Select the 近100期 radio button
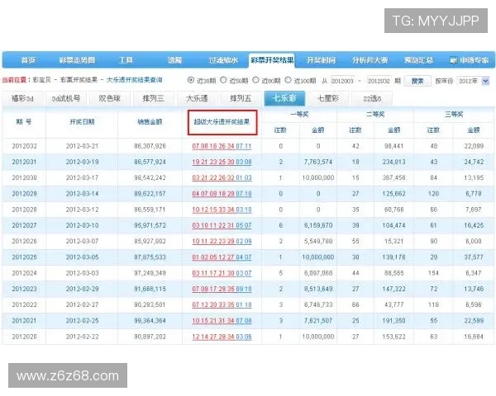This screenshot has width=496, height=396. click(288, 80)
